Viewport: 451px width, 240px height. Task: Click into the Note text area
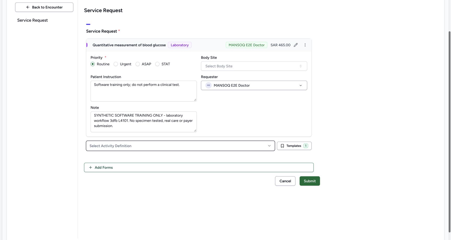(x=144, y=122)
